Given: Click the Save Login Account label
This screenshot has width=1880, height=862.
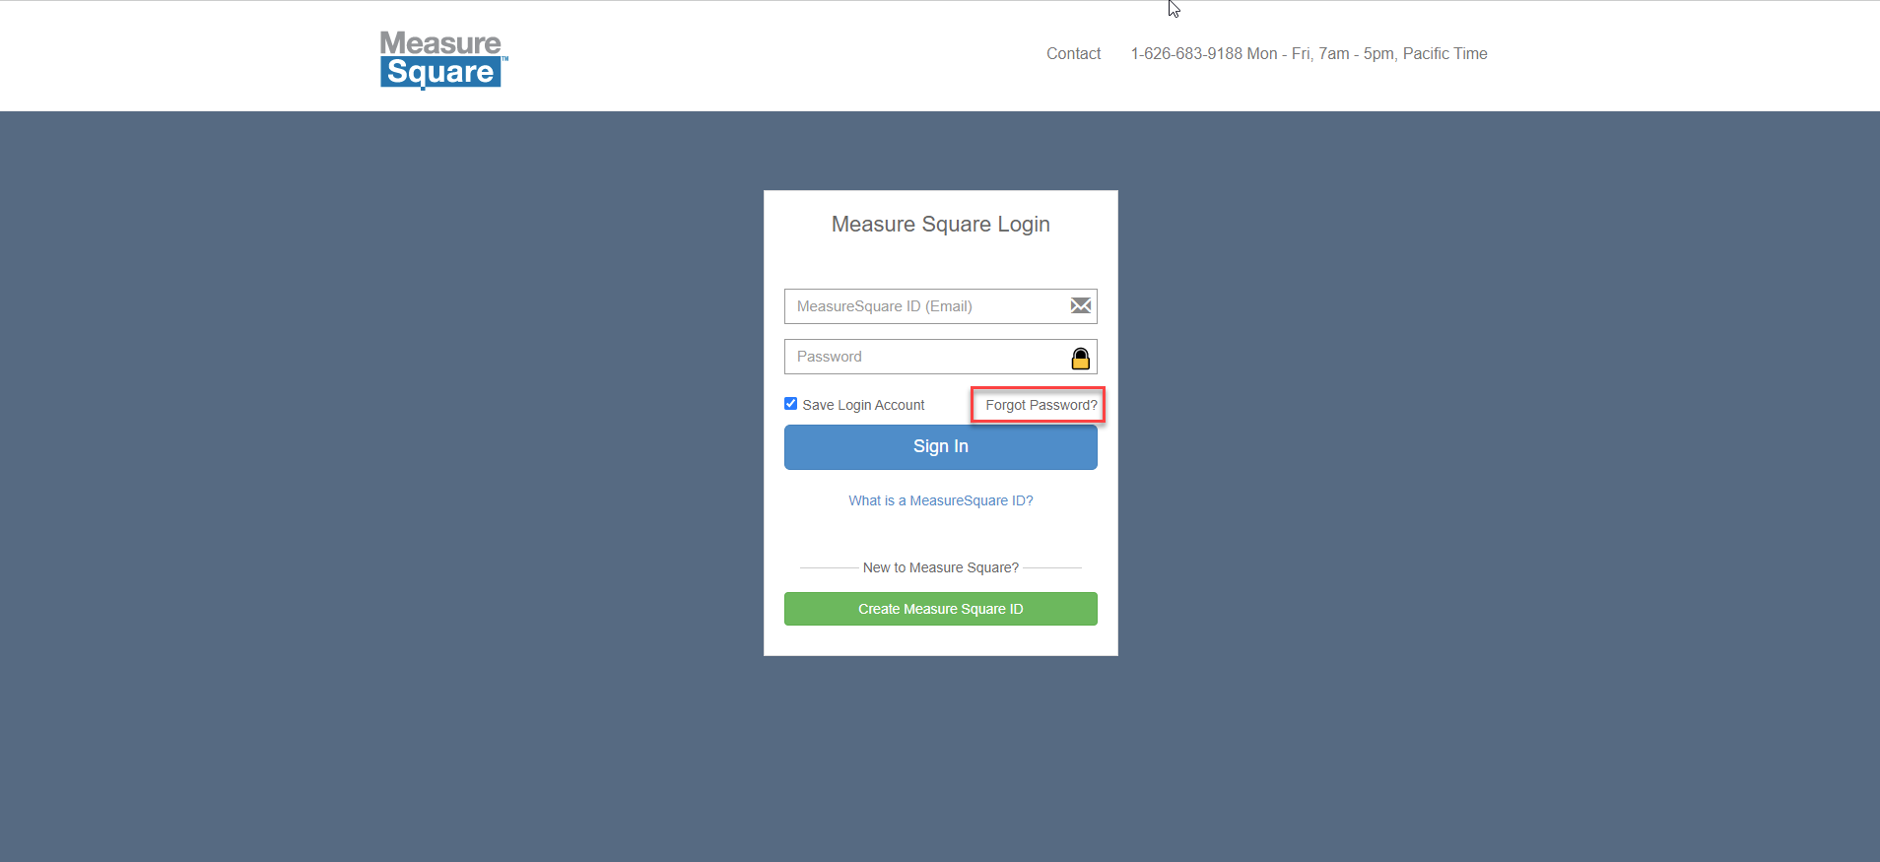Looking at the screenshot, I should click(x=863, y=405).
